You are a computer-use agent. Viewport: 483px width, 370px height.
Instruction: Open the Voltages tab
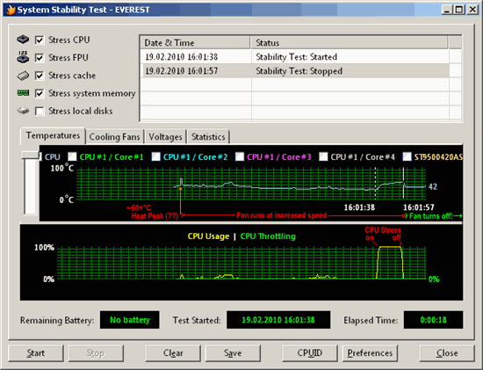pyautogui.click(x=165, y=136)
